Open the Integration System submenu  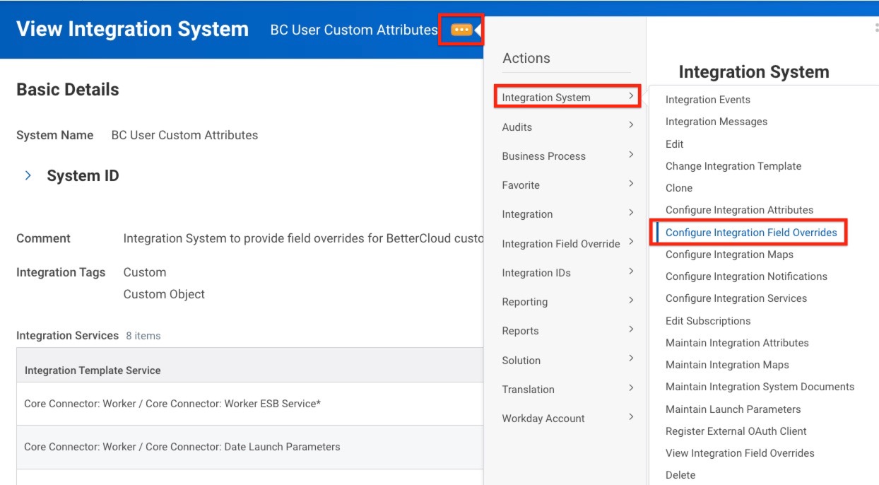point(566,98)
